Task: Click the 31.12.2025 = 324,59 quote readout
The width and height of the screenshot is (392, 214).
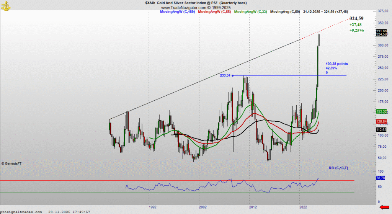Action: (x=325, y=12)
